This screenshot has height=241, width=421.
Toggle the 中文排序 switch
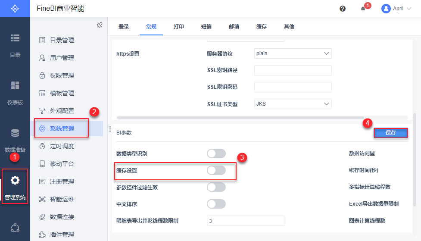click(216, 204)
